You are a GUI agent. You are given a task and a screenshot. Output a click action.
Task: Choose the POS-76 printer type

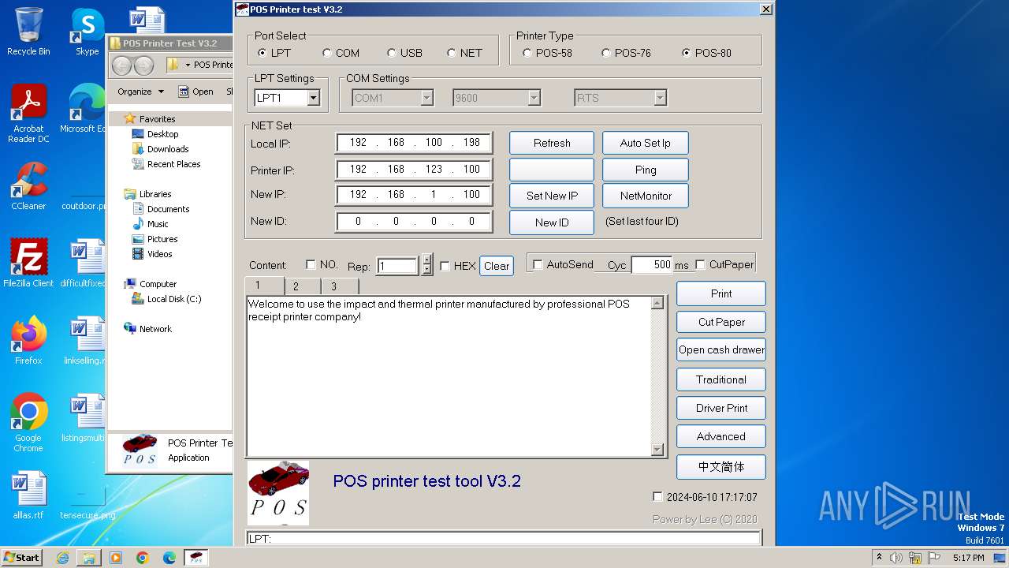[606, 53]
